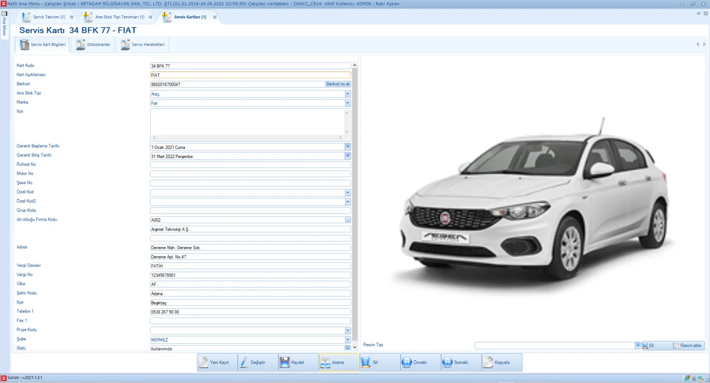Delete the record with the bottom toolbar Sil
Image resolution: width=710 pixels, height=383 pixels.
point(379,362)
